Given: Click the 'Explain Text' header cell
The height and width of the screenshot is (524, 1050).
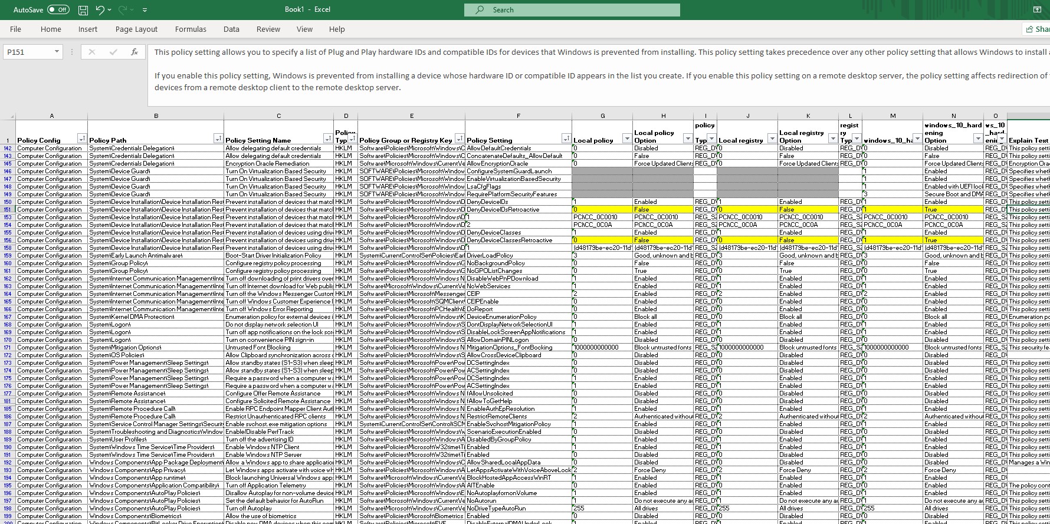Looking at the screenshot, I should tap(1028, 133).
